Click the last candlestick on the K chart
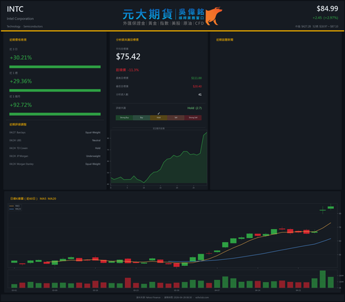Viewport: 345px width, 302px height. 331,207
